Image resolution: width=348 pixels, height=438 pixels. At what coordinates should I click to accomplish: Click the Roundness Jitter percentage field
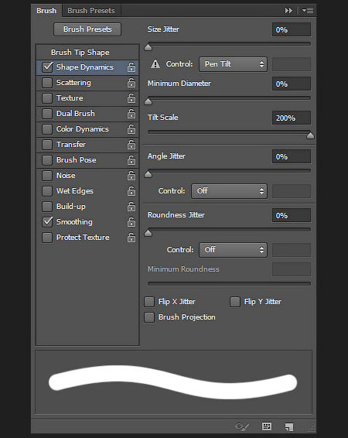pos(292,215)
